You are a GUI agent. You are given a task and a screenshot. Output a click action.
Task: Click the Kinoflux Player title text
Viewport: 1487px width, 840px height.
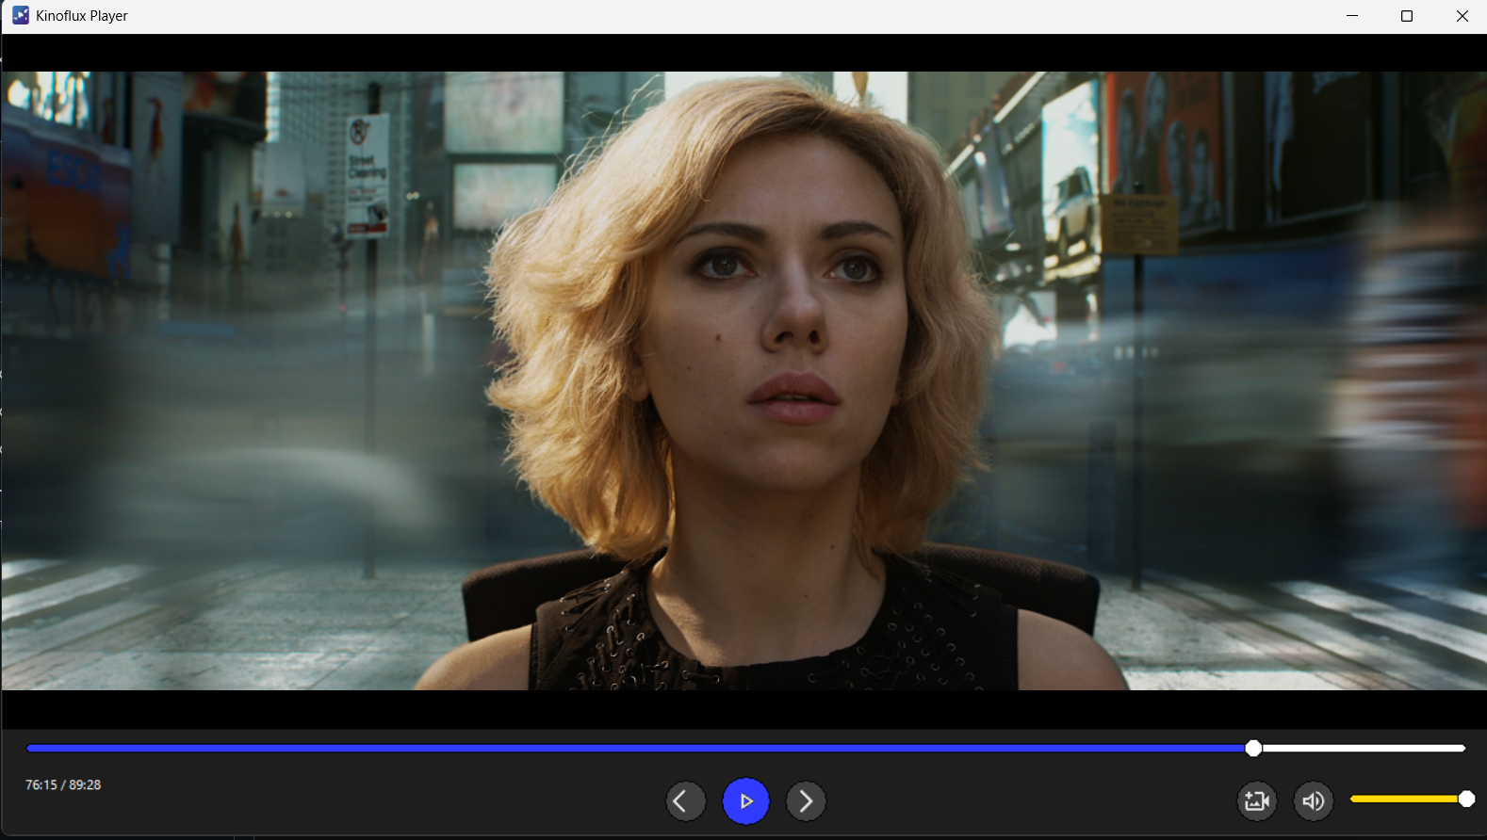tap(82, 16)
